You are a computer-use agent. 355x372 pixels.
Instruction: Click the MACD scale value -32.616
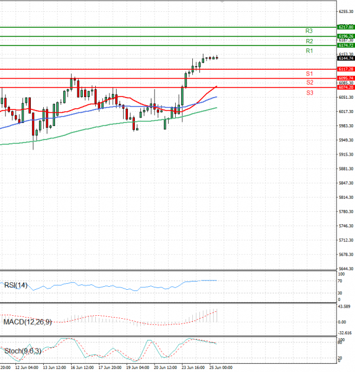[345, 333]
